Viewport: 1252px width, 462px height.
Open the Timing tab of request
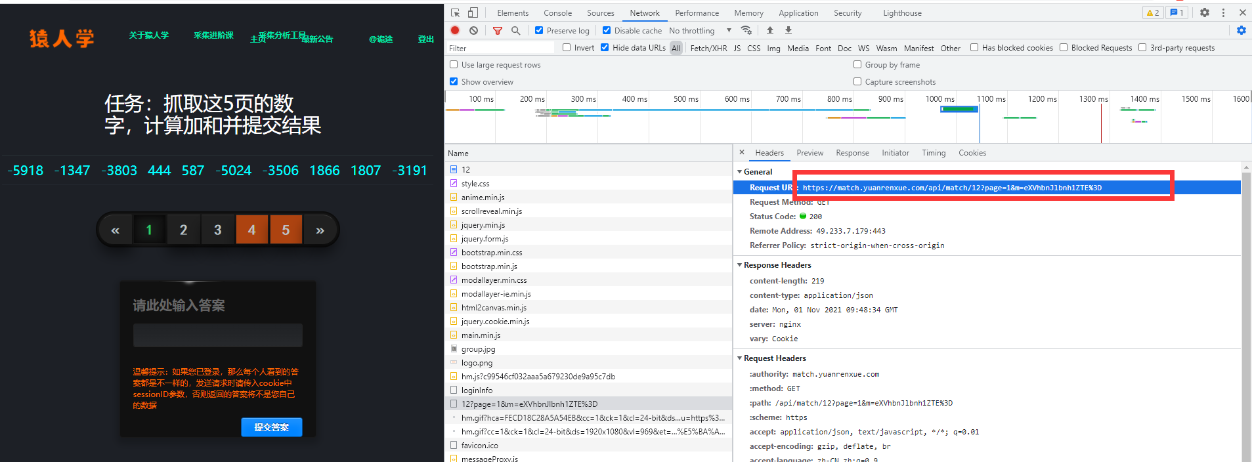click(x=934, y=153)
